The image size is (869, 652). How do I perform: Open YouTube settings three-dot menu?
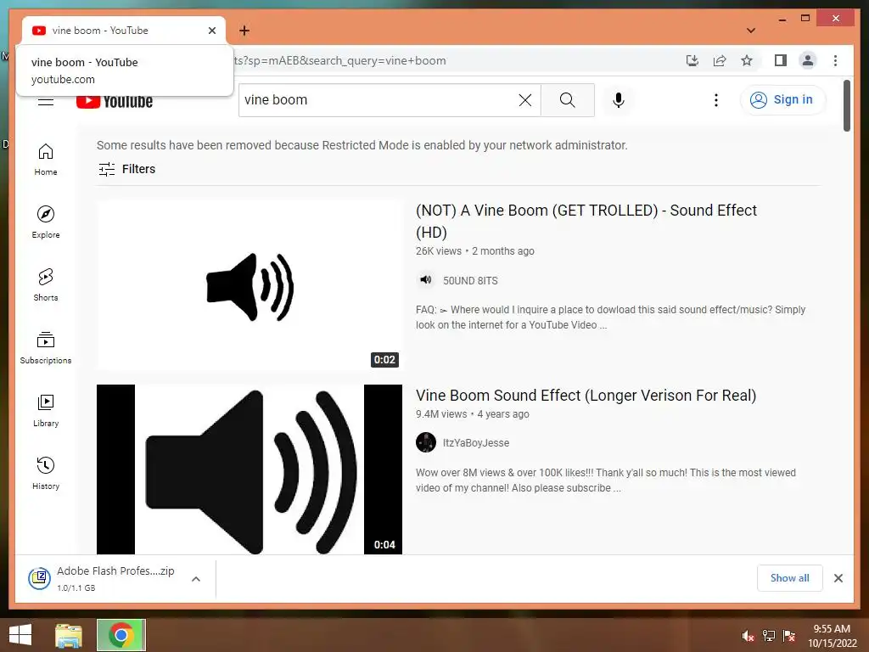[716, 100]
